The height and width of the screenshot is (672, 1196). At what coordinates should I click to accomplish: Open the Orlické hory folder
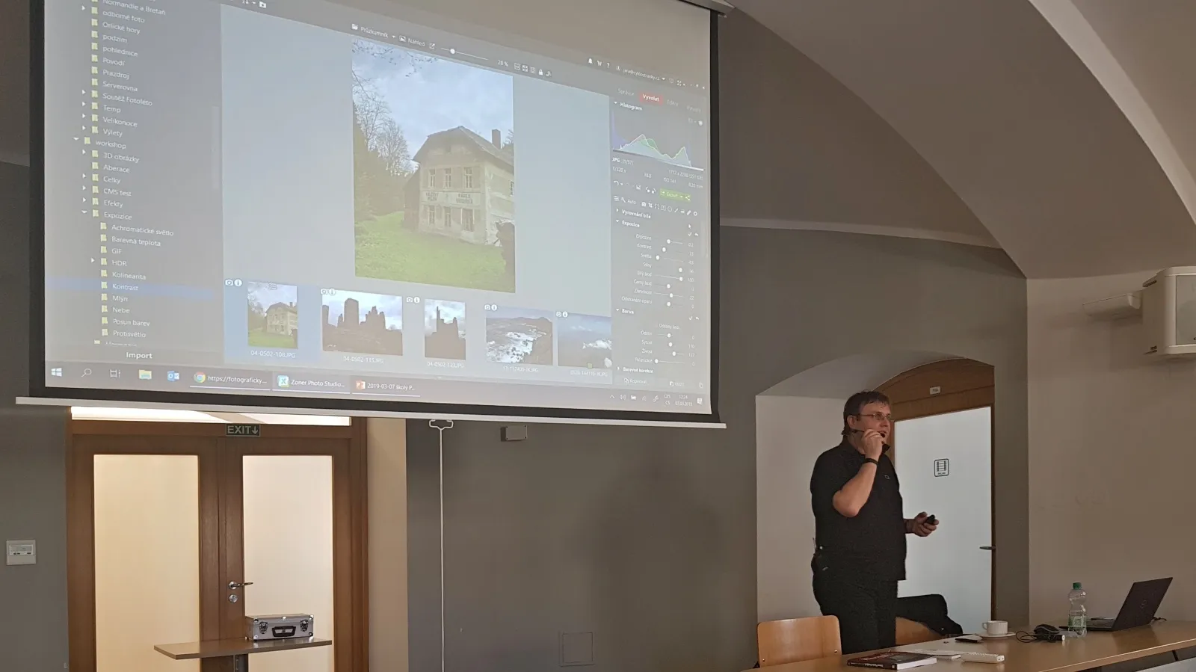pos(121,28)
